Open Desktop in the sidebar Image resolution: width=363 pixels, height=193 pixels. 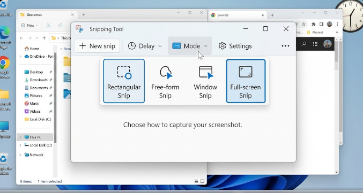[x=34, y=72]
